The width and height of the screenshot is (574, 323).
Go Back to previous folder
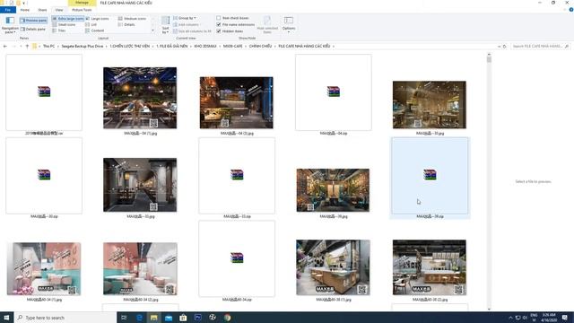click(5, 46)
